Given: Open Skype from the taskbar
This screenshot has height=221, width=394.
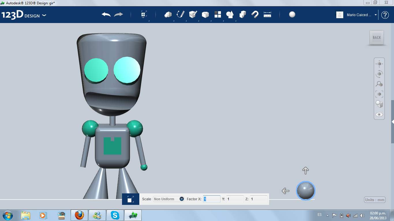Looking at the screenshot, I should [x=115, y=215].
